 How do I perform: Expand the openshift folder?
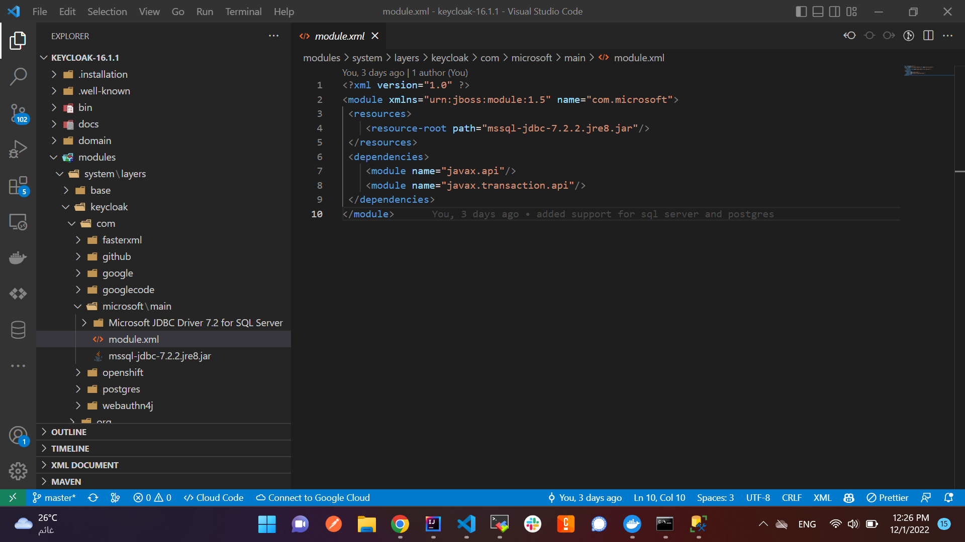(123, 372)
